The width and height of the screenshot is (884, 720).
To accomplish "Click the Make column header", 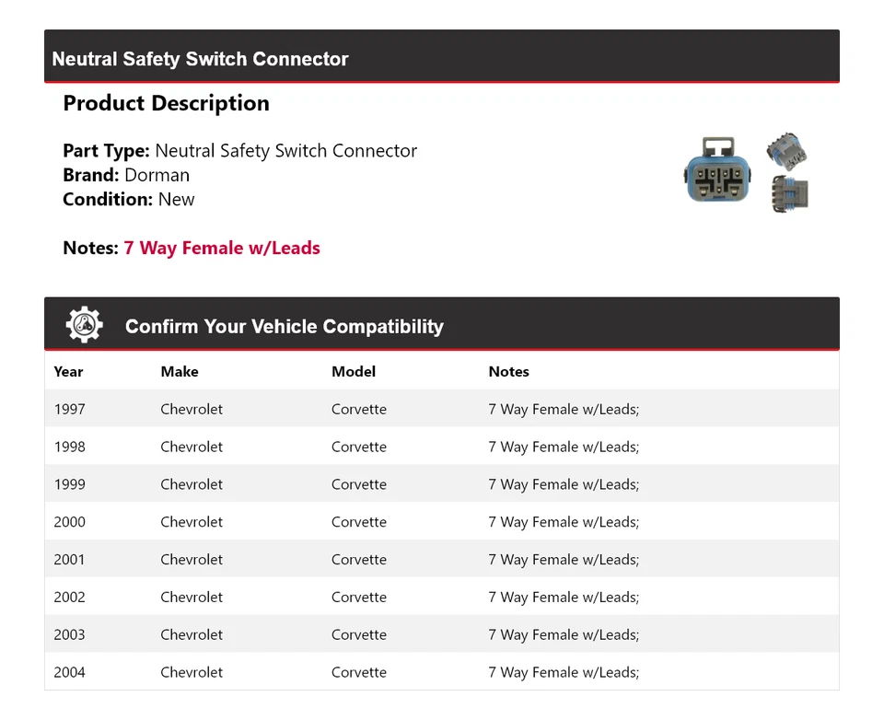I will point(180,372).
